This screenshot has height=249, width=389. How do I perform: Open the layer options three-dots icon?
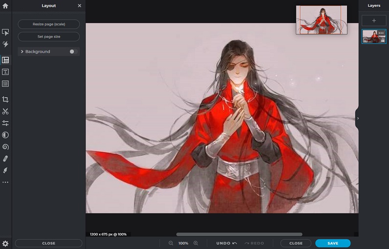[x=381, y=33]
